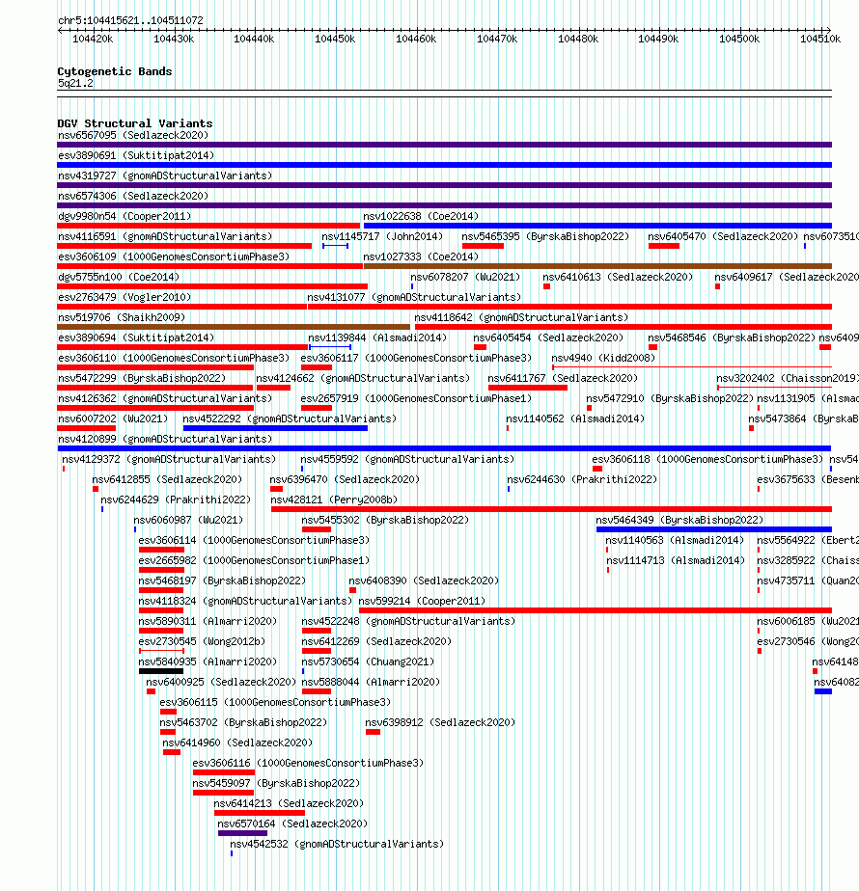Select nsv4129372 (gnomADStructuralVariants) label
This screenshot has width=859, height=891.
[x=169, y=459]
